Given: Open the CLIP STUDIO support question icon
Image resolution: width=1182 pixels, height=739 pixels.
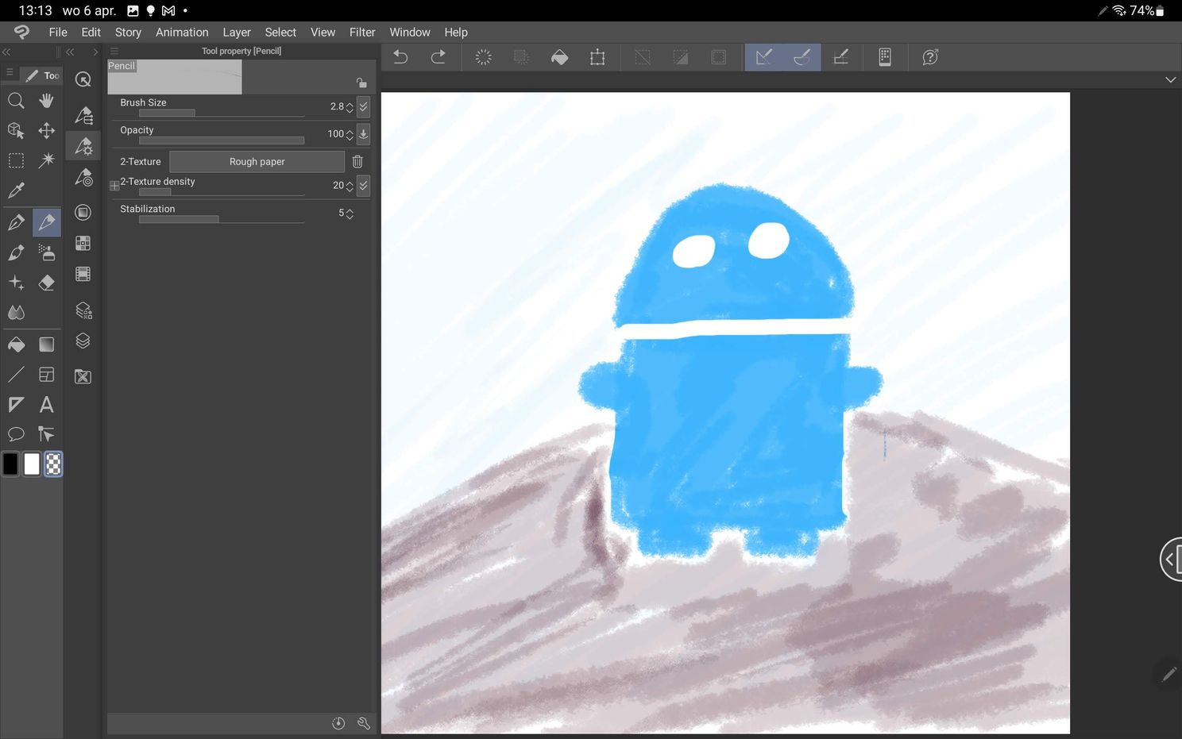Looking at the screenshot, I should [930, 57].
